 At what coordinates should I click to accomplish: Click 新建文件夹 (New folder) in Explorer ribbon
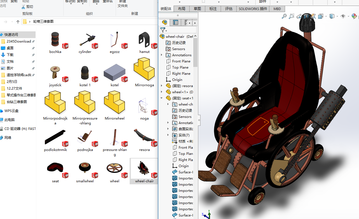pyautogui.click(x=123, y=3)
